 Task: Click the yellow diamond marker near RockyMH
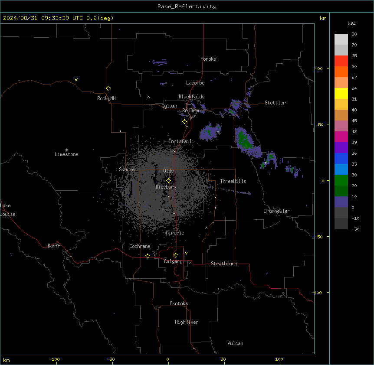click(108, 88)
